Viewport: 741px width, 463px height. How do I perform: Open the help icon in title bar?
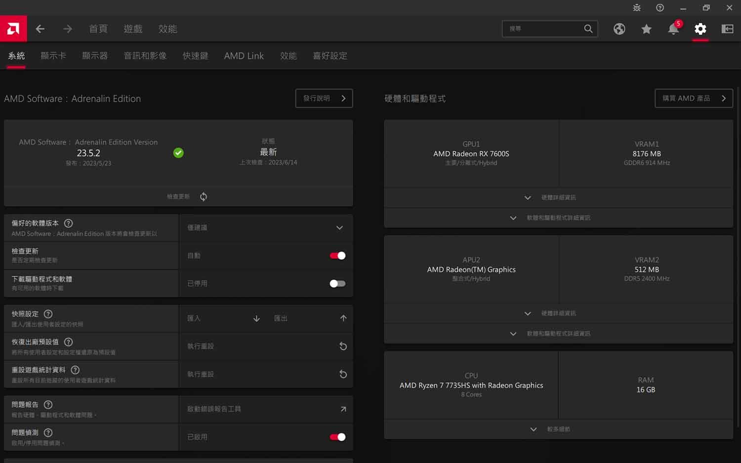point(660,8)
